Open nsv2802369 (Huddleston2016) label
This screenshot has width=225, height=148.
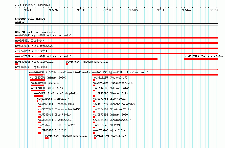pos(113,83)
